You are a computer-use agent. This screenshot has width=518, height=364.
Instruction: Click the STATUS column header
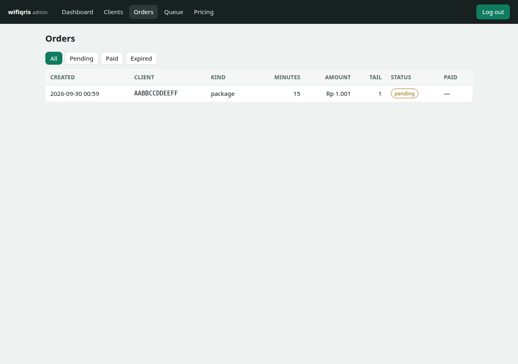(401, 77)
